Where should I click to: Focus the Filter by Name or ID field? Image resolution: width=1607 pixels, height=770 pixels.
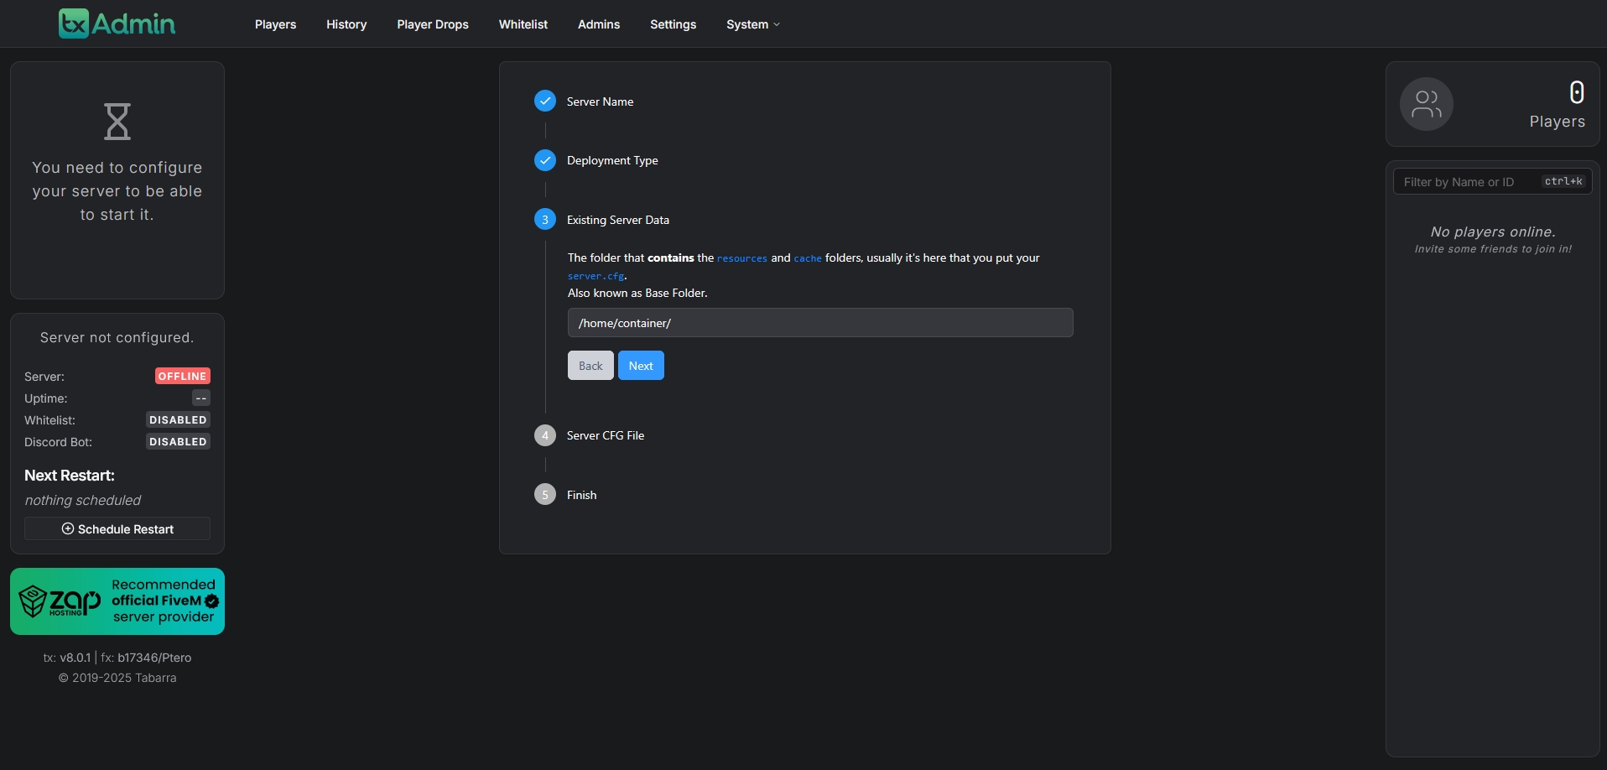(x=1469, y=182)
